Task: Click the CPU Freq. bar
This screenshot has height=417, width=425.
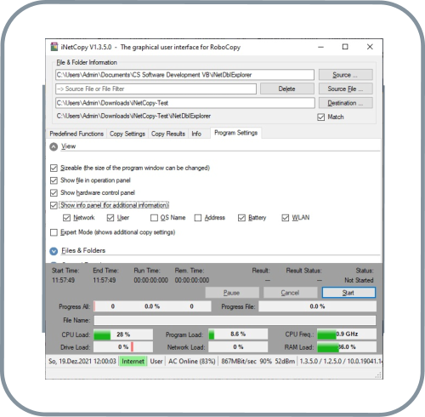Action: (x=347, y=334)
